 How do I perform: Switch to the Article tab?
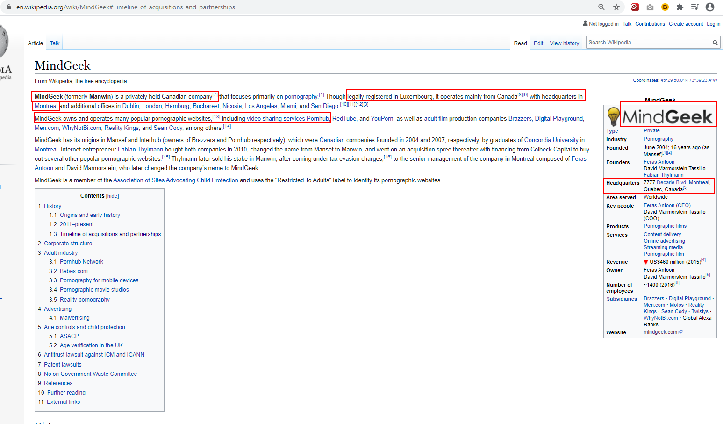click(36, 43)
